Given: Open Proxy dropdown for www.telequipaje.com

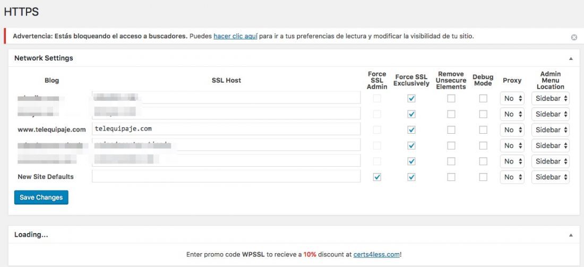Looking at the screenshot, I should [512, 130].
